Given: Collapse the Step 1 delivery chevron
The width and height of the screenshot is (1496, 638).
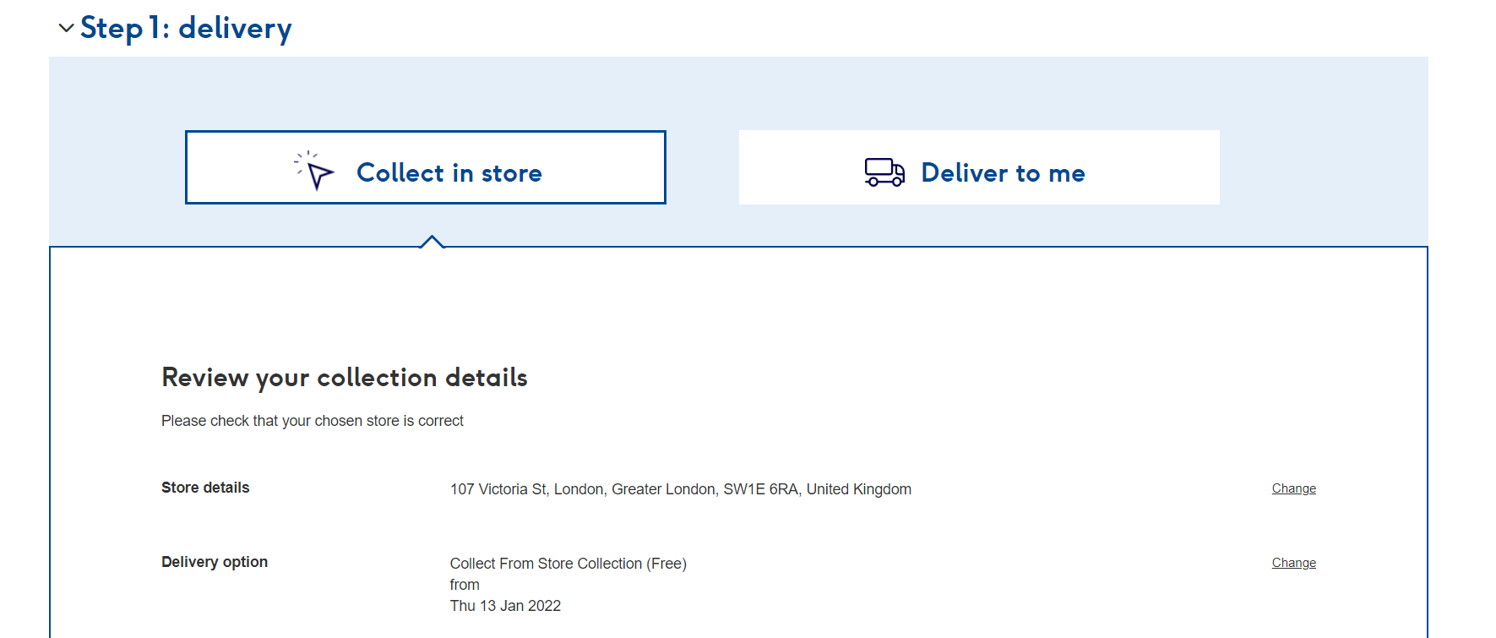Looking at the screenshot, I should click(x=66, y=28).
